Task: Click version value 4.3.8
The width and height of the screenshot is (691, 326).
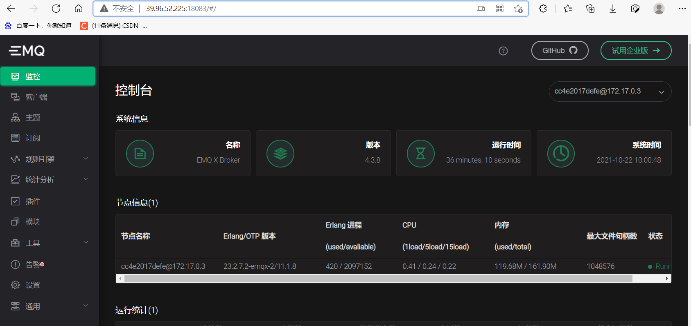Action: coord(373,160)
